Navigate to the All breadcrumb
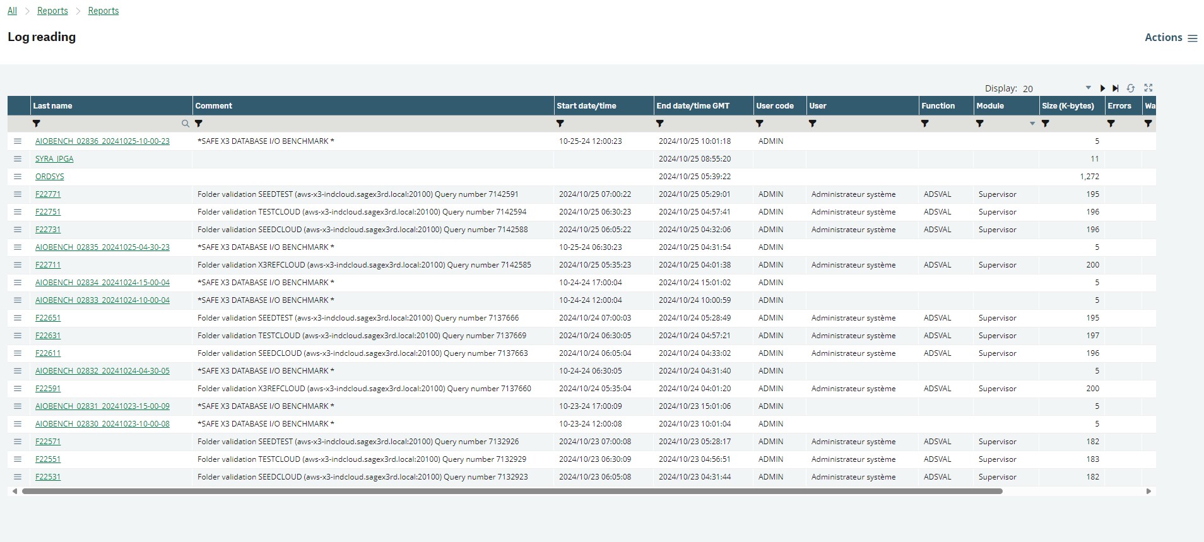The height and width of the screenshot is (542, 1204). tap(12, 11)
